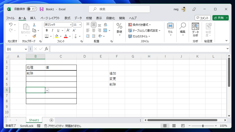
Task: Click the Borders icon
Action: click(x=47, y=36)
